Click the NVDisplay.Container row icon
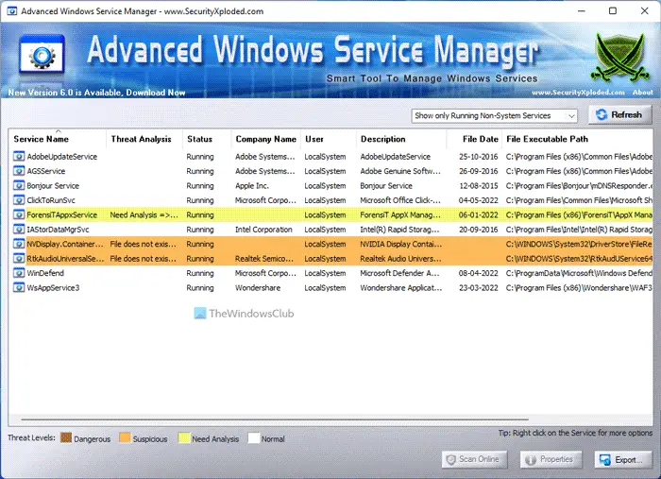Screen dimensions: 661x479 19,244
